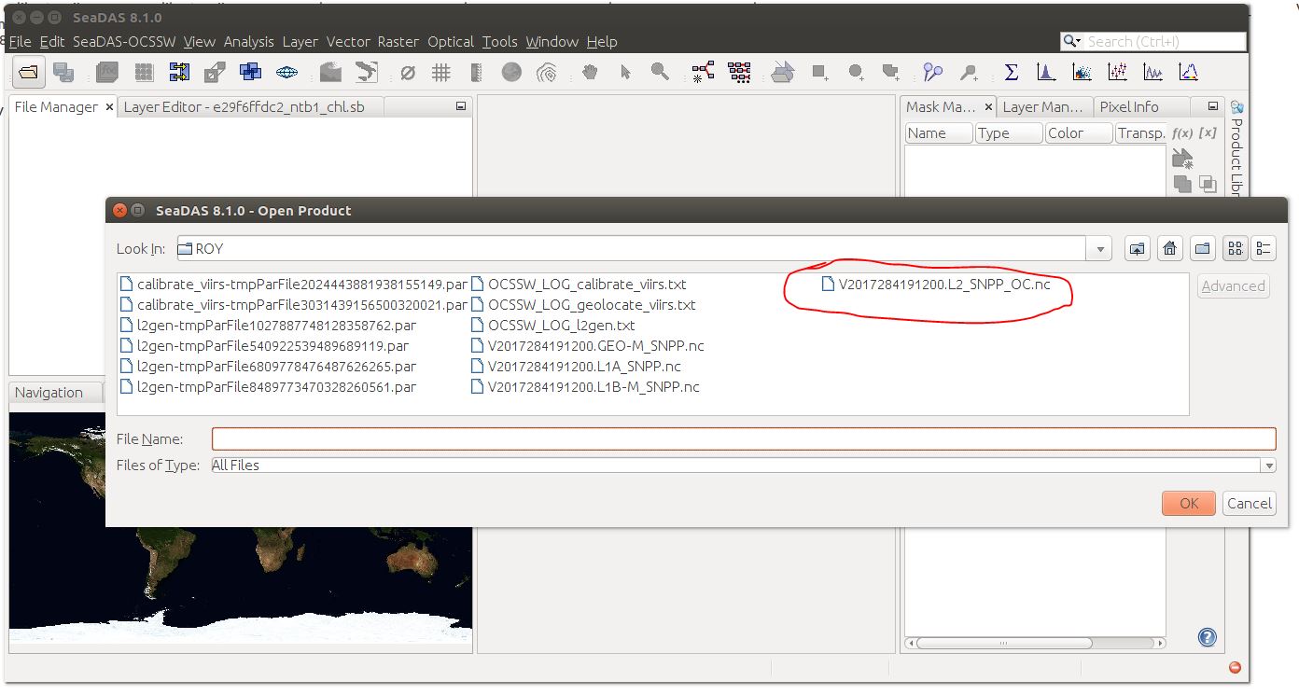1299x695 pixels.
Task: Click the Home directory button in dialog
Action: [1169, 249]
